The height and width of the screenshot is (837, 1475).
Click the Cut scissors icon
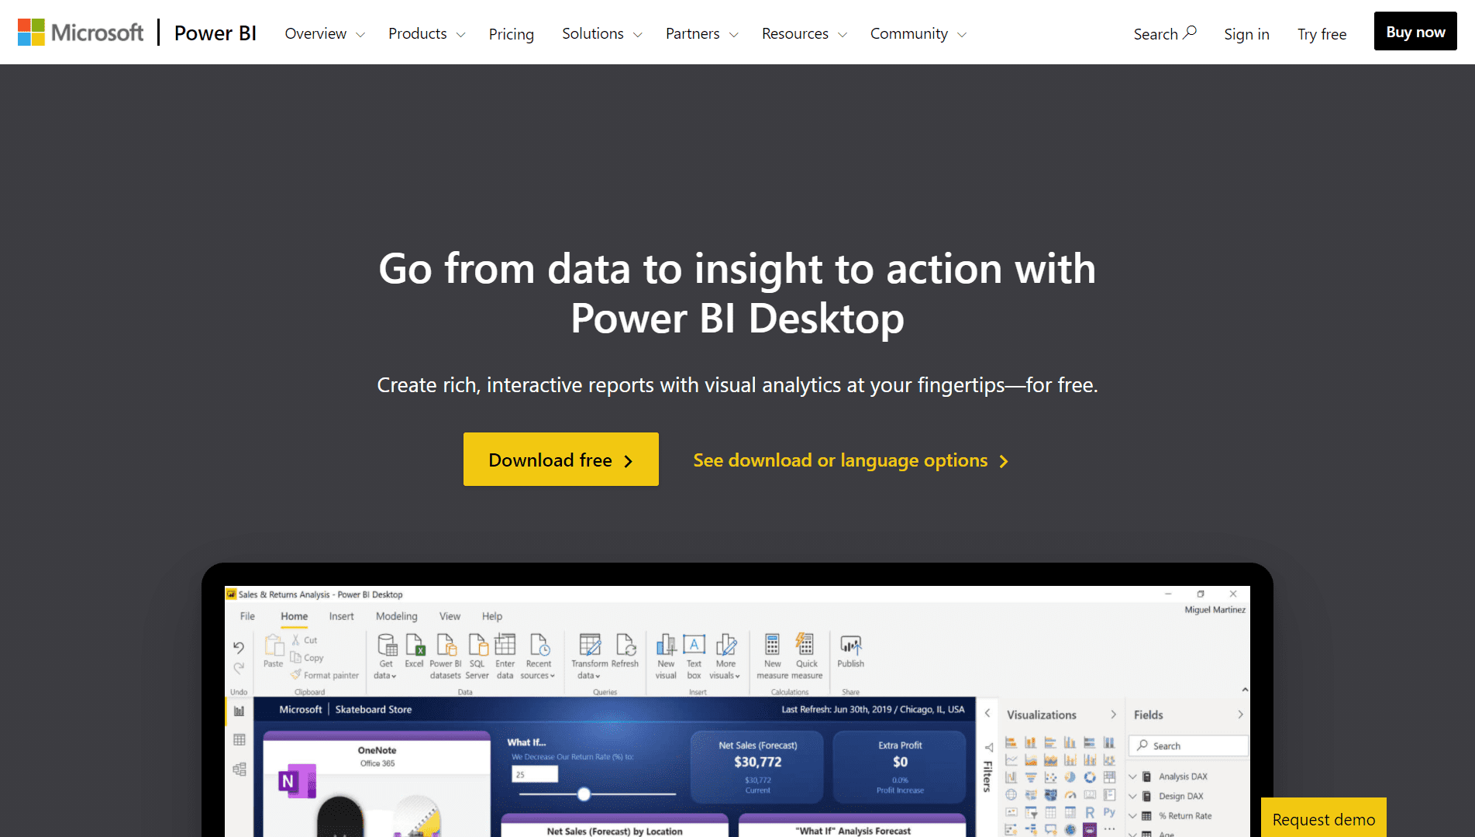tap(296, 640)
